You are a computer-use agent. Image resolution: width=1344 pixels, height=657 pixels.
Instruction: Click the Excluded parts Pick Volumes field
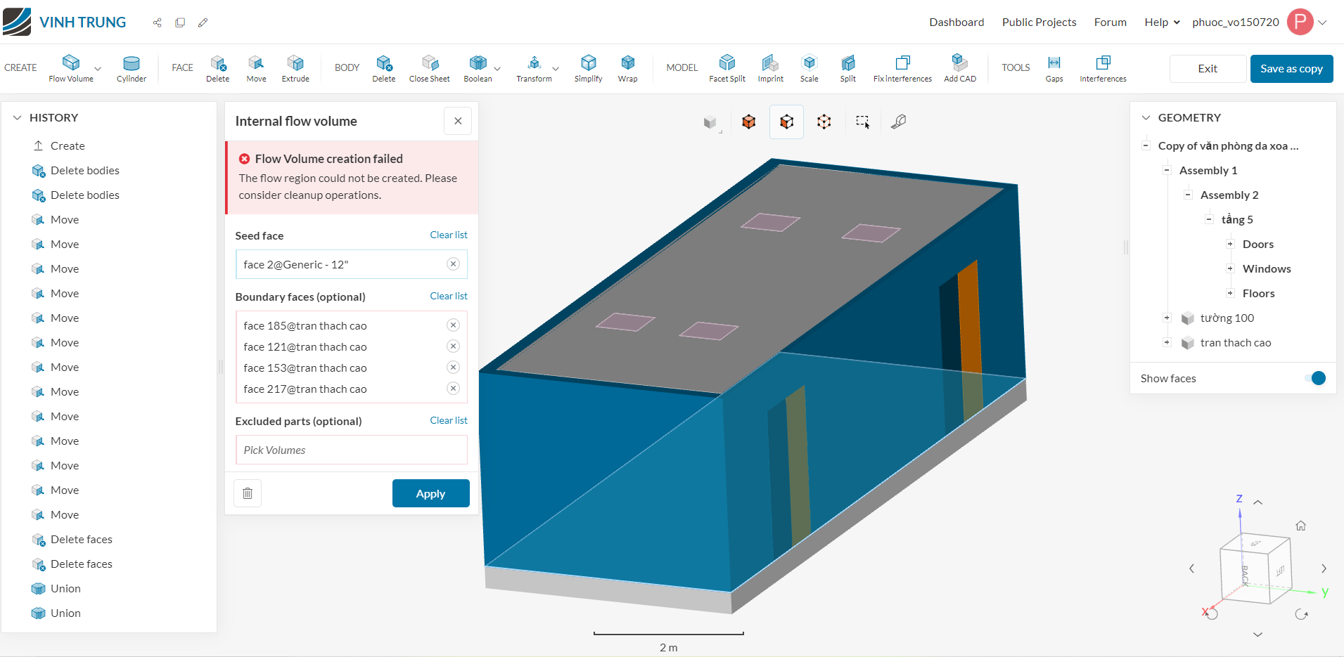(351, 450)
